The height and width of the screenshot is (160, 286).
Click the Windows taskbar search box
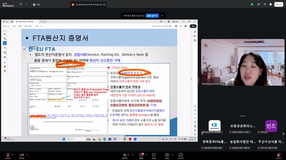pyautogui.click(x=79, y=139)
